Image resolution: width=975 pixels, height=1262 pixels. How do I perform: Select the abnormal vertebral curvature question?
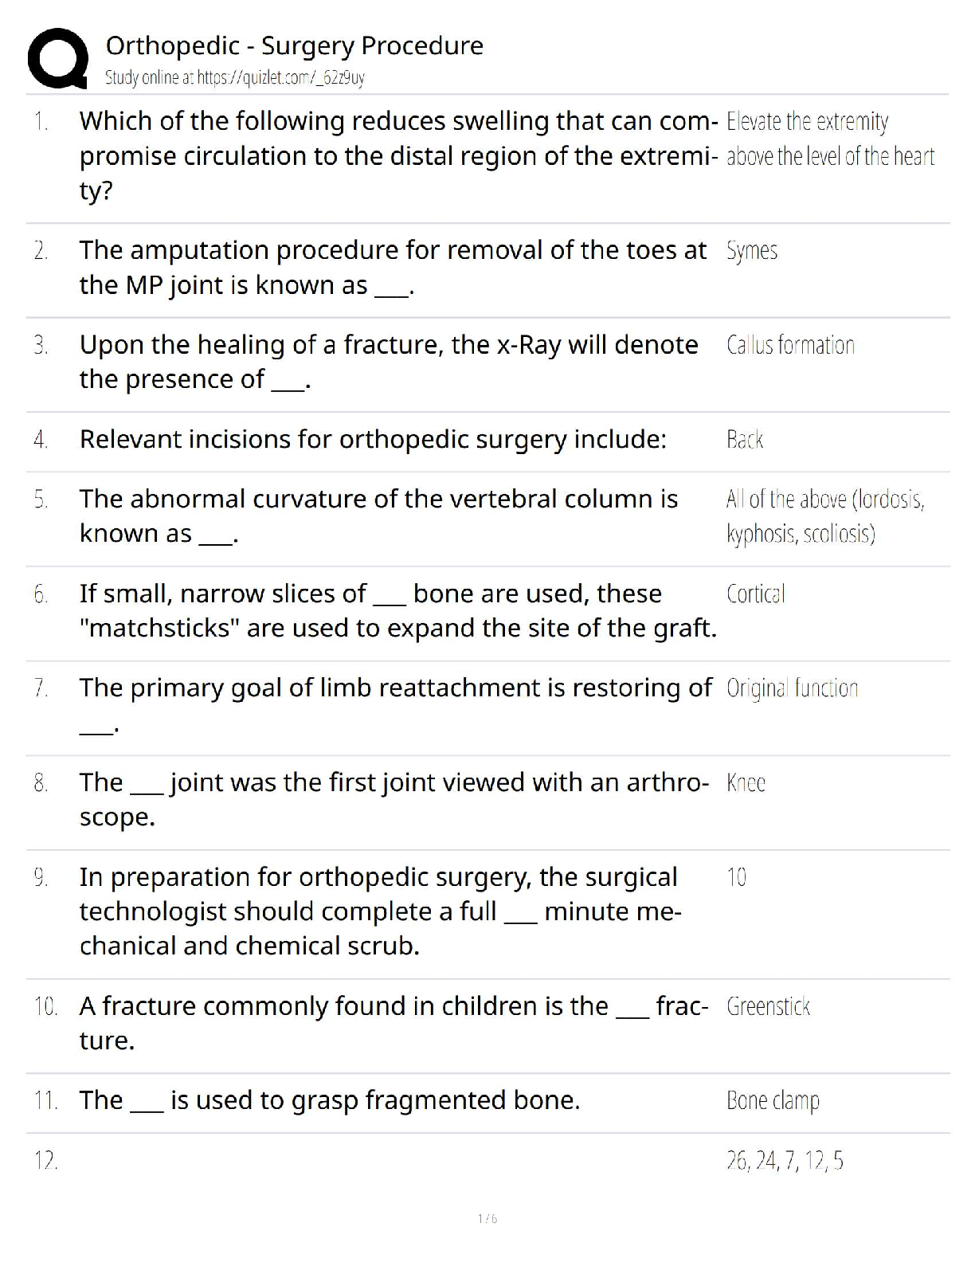pyautogui.click(x=378, y=515)
